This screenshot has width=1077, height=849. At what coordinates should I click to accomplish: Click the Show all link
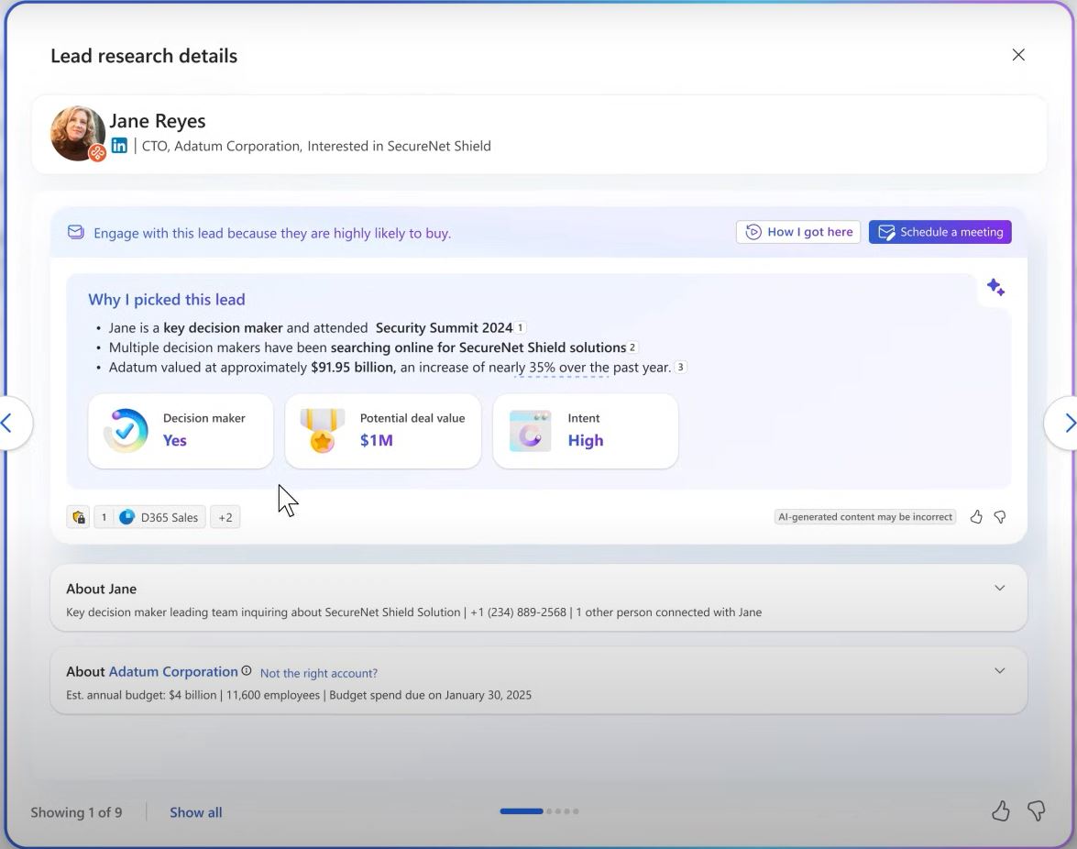tap(196, 812)
